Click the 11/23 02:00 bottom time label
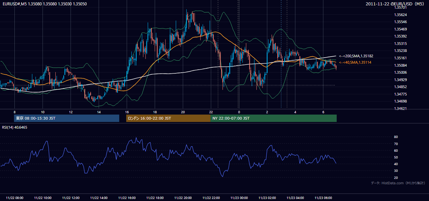This screenshot has width=429, height=201. (x=267, y=198)
